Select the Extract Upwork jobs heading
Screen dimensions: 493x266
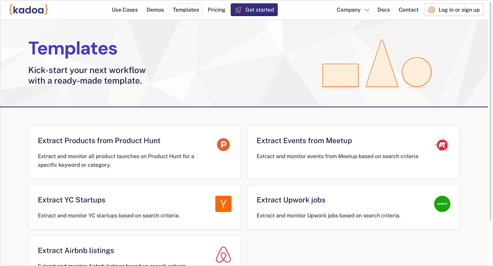291,200
